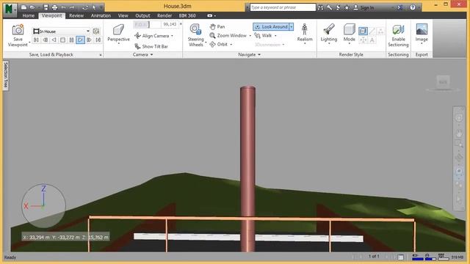
Task: Activate the Look Around tool
Action: 271,27
